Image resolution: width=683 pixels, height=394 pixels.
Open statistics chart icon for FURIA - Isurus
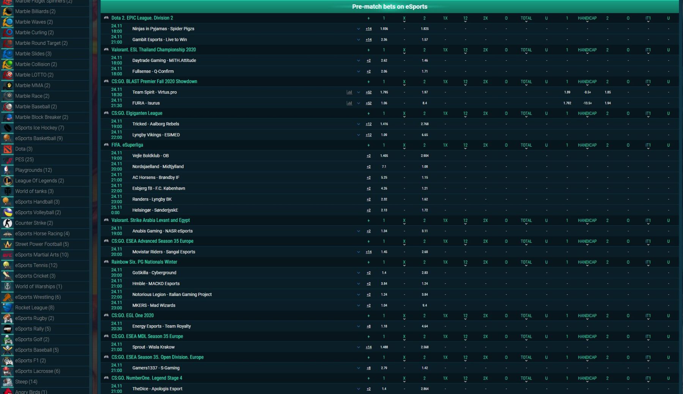click(349, 103)
